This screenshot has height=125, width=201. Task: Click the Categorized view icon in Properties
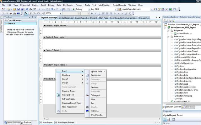coord(165,119)
